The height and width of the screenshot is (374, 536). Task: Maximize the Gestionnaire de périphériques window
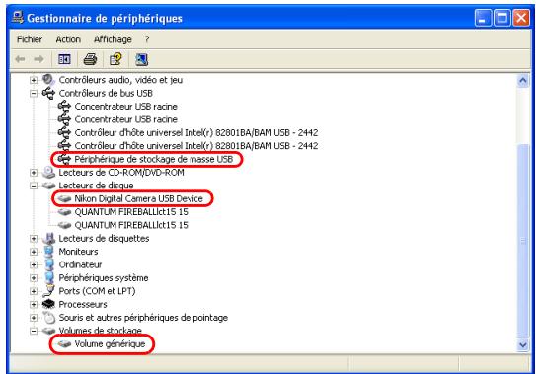(502, 18)
